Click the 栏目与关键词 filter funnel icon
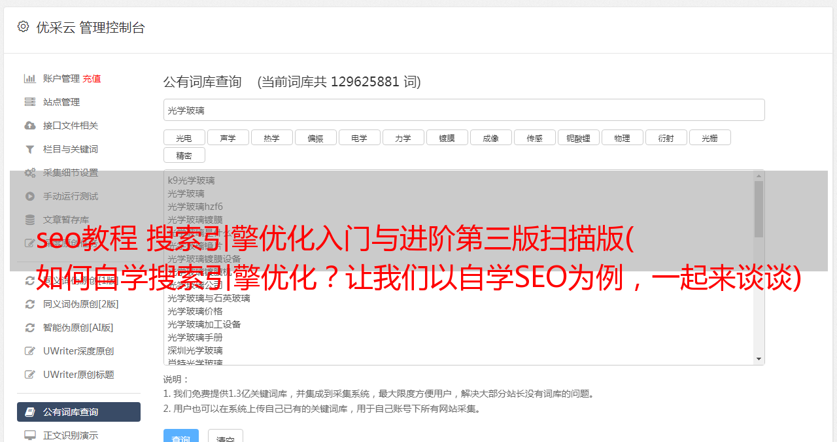 (x=29, y=149)
